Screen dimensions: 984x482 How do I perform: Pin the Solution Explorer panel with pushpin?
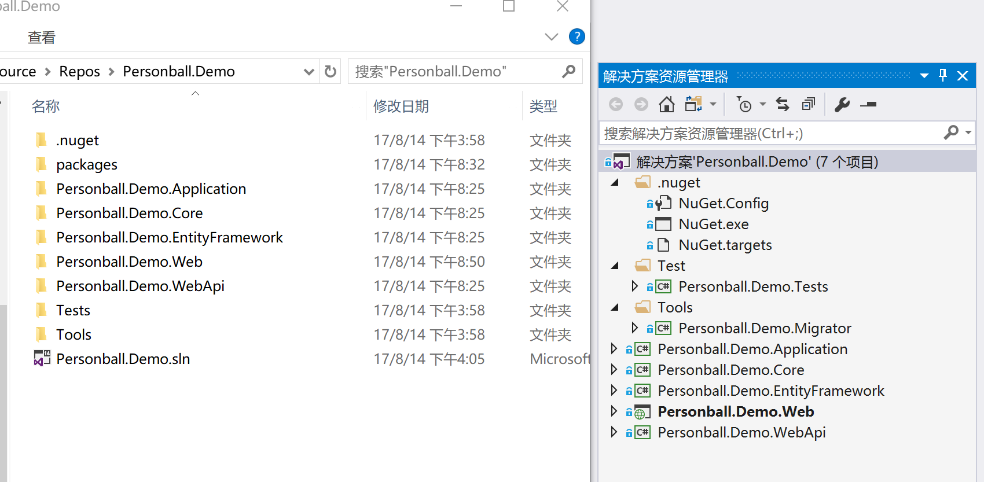pos(943,75)
